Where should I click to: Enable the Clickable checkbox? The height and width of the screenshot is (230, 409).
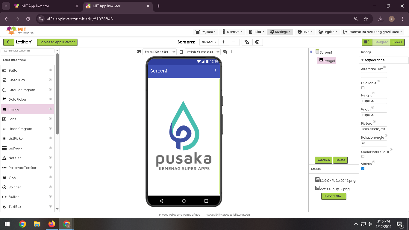point(363,88)
